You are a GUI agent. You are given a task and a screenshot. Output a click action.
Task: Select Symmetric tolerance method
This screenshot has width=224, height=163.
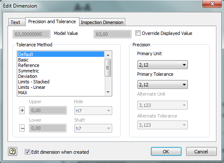(x=29, y=71)
